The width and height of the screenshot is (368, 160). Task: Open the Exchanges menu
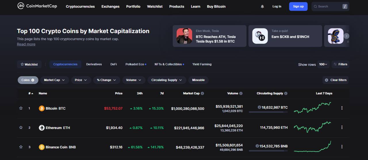pos(110,6)
